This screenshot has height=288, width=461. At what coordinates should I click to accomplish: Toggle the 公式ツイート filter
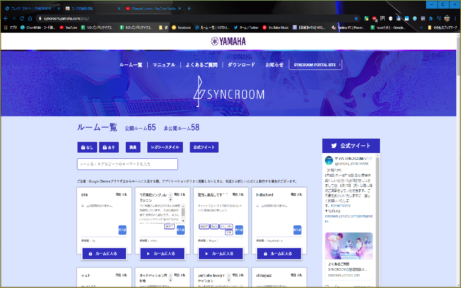(204, 147)
